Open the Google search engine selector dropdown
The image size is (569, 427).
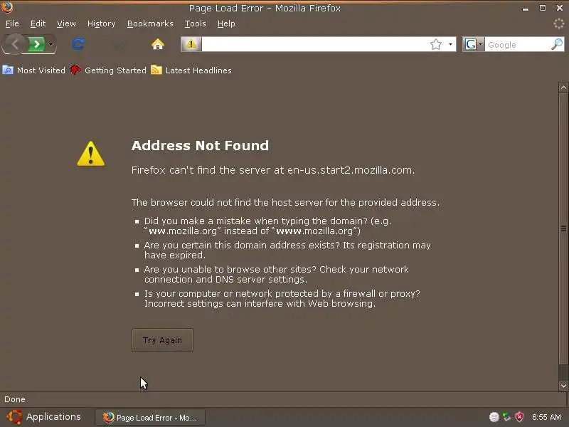click(473, 44)
